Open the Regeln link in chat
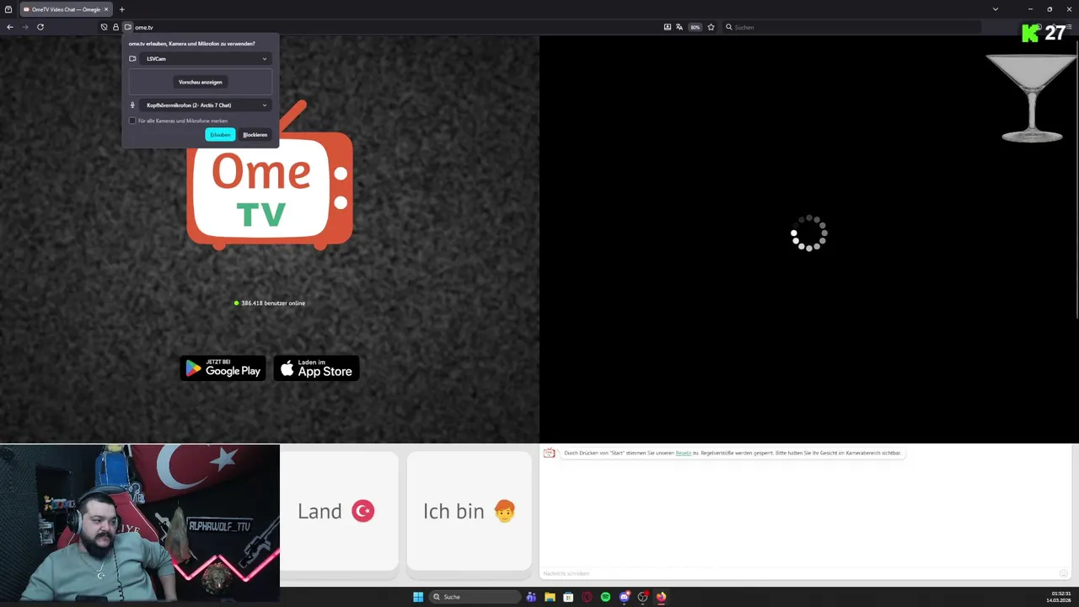Screen dimensions: 1079x607 pyautogui.click(x=684, y=453)
